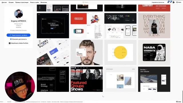This screenshot has width=183, height=103.
Task: Click the Adobe Portfolio icon in sidebar
Action: pos(9,43)
